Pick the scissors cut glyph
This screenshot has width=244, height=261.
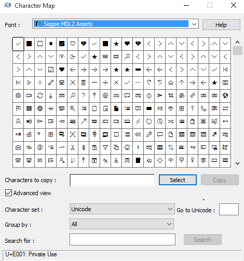point(73,147)
